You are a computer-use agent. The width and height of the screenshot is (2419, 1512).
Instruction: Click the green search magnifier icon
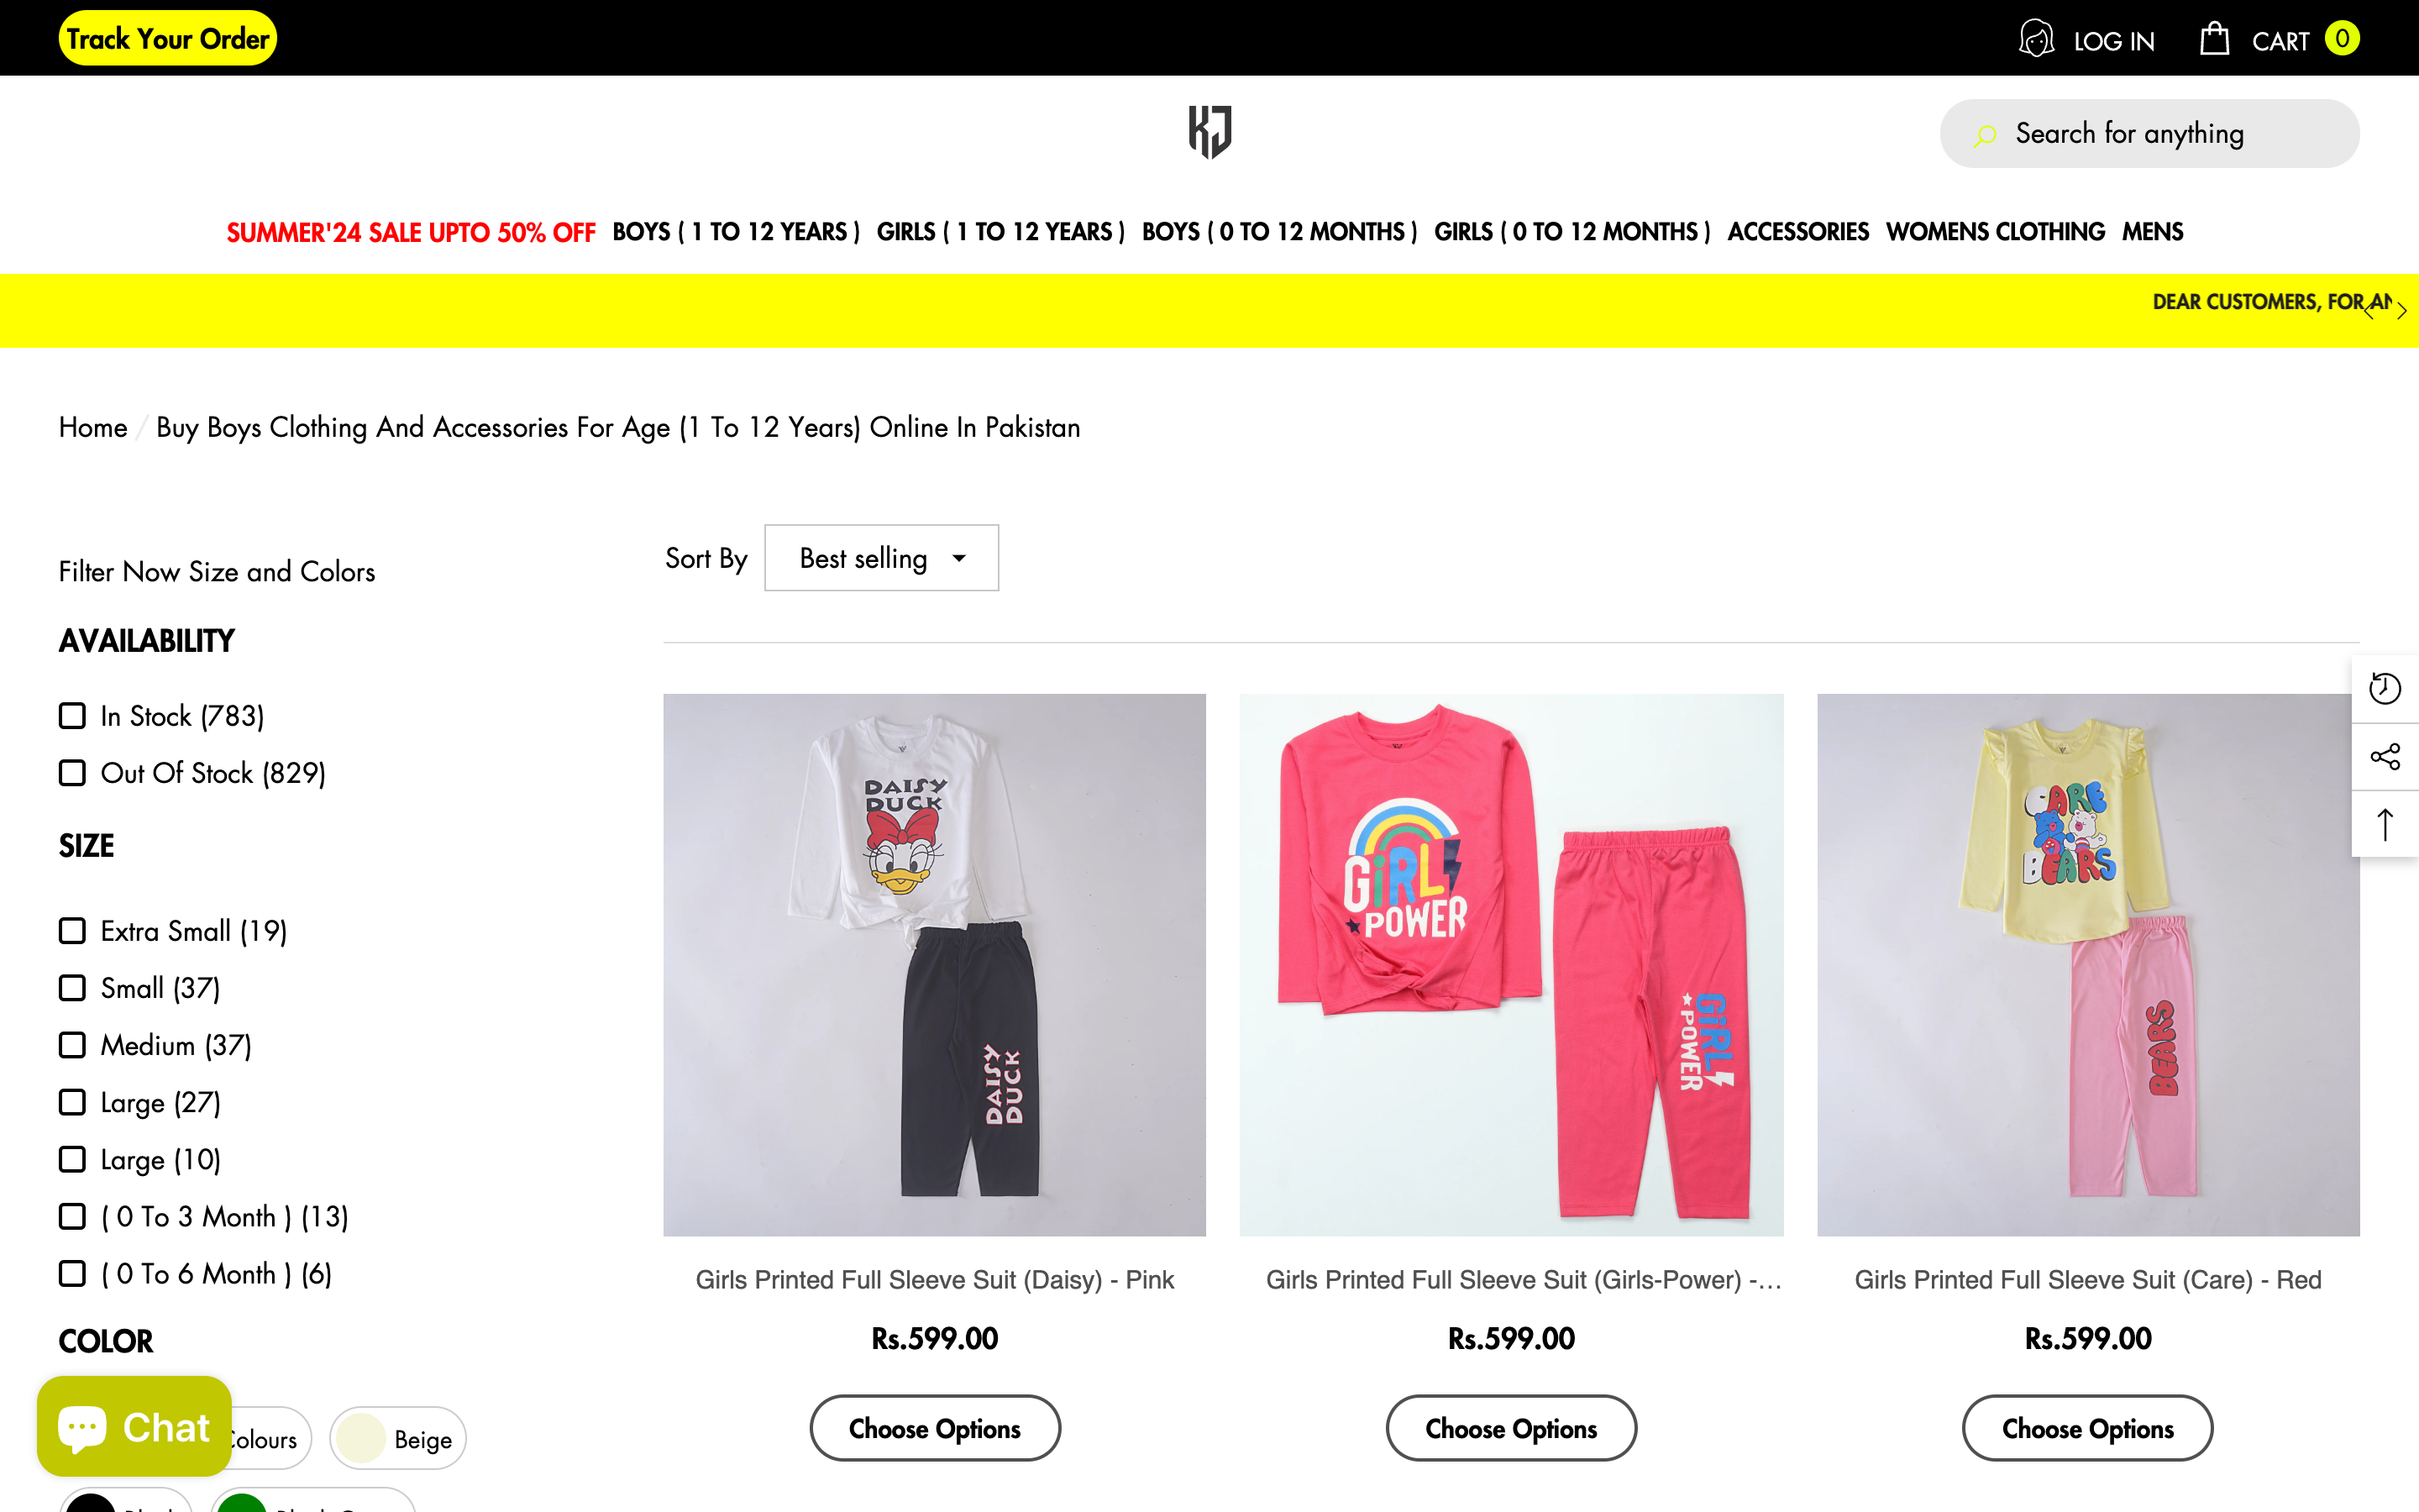[1986, 135]
